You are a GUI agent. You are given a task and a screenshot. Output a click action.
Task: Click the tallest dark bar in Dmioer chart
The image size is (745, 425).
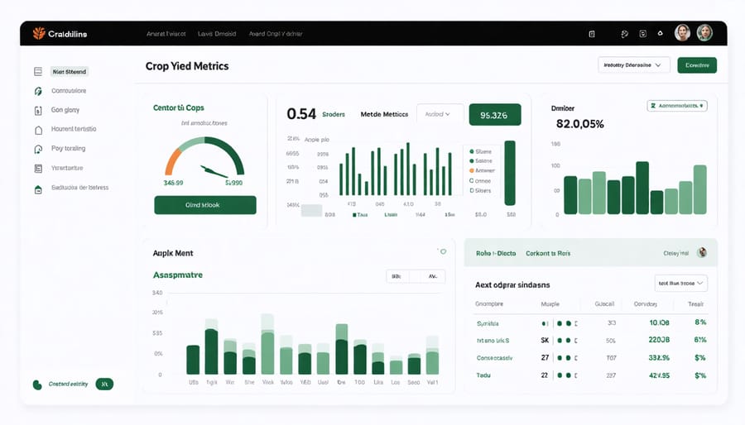tap(642, 188)
